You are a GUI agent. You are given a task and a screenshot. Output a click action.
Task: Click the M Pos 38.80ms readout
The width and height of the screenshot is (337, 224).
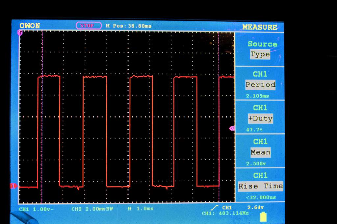[x=129, y=26]
